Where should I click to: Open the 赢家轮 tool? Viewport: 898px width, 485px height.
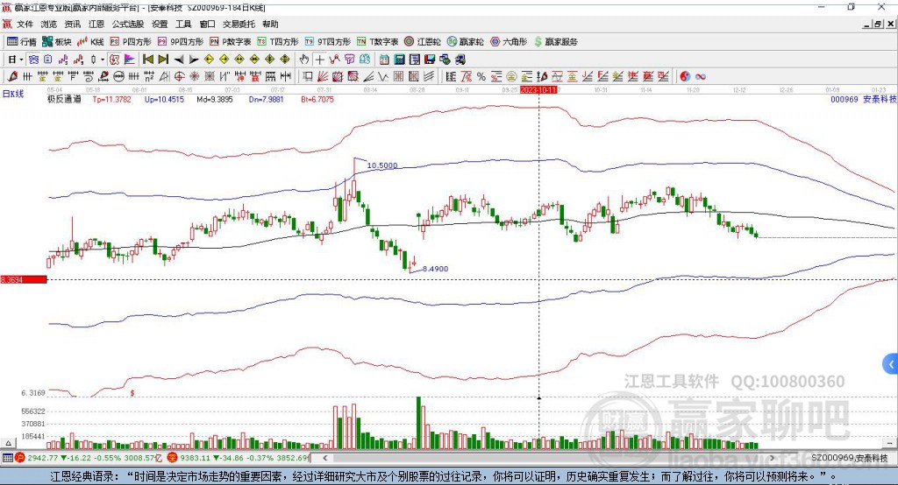pyautogui.click(x=465, y=42)
